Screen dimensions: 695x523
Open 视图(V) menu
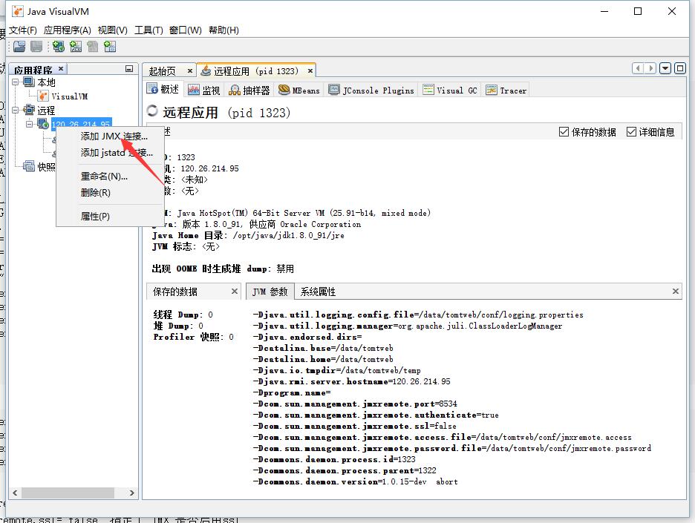[113, 30]
